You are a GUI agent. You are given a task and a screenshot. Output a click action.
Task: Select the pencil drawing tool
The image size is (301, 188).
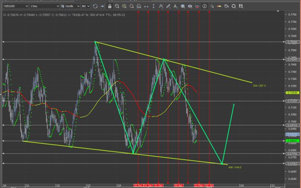[x=168, y=6]
